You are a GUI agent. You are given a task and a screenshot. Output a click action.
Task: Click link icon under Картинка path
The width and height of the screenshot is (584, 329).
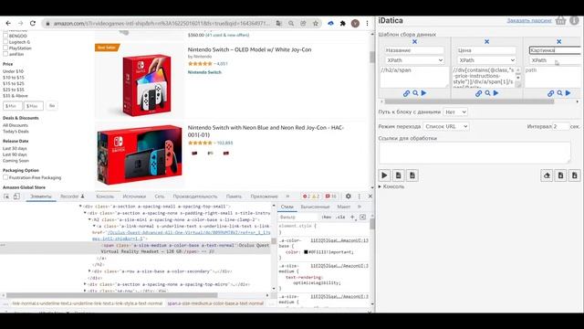[550, 93]
